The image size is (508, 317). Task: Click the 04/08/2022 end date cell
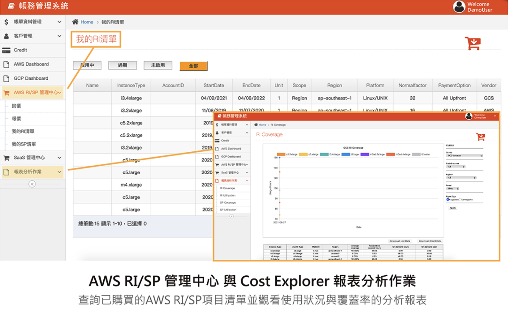click(x=251, y=98)
